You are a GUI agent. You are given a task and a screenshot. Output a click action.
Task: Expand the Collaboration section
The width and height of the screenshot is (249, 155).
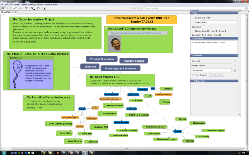pos(192,81)
